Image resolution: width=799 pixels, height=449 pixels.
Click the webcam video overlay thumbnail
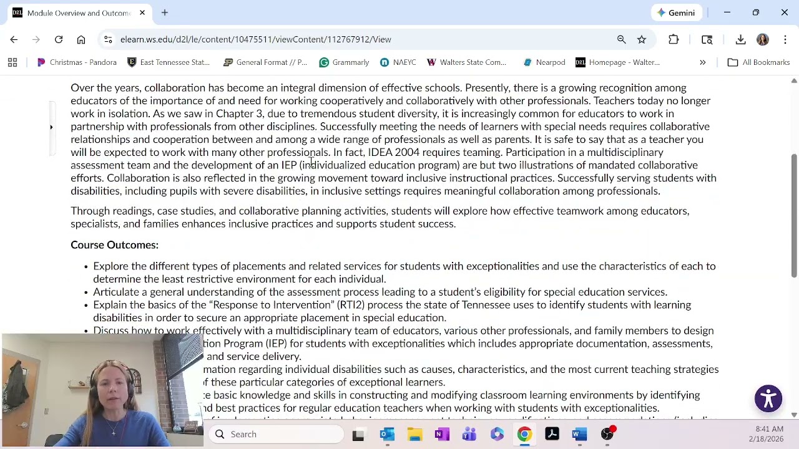(102, 390)
